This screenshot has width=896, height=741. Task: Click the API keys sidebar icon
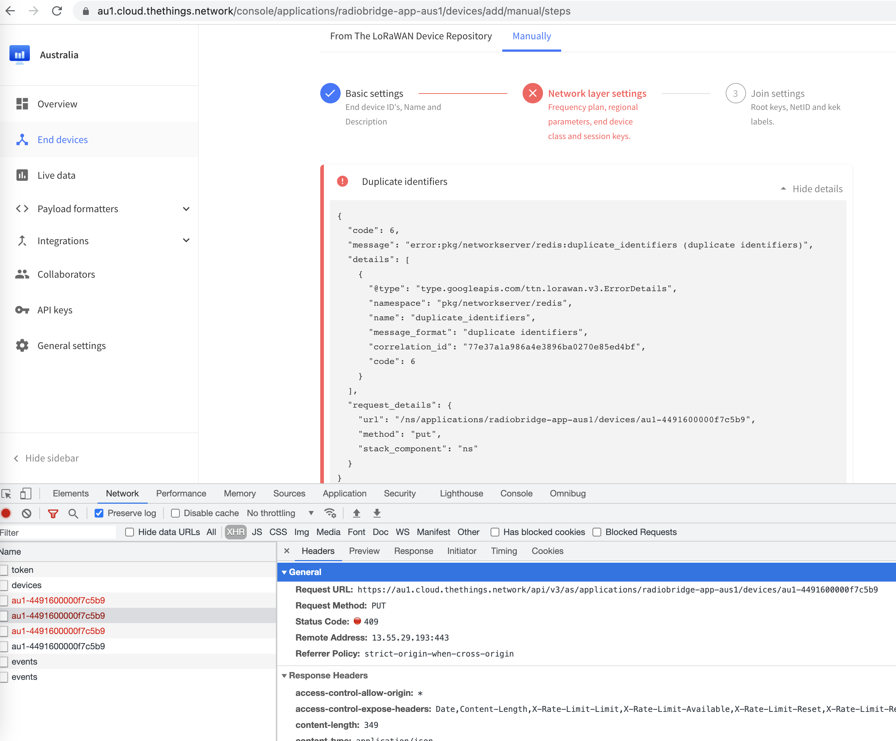click(23, 309)
